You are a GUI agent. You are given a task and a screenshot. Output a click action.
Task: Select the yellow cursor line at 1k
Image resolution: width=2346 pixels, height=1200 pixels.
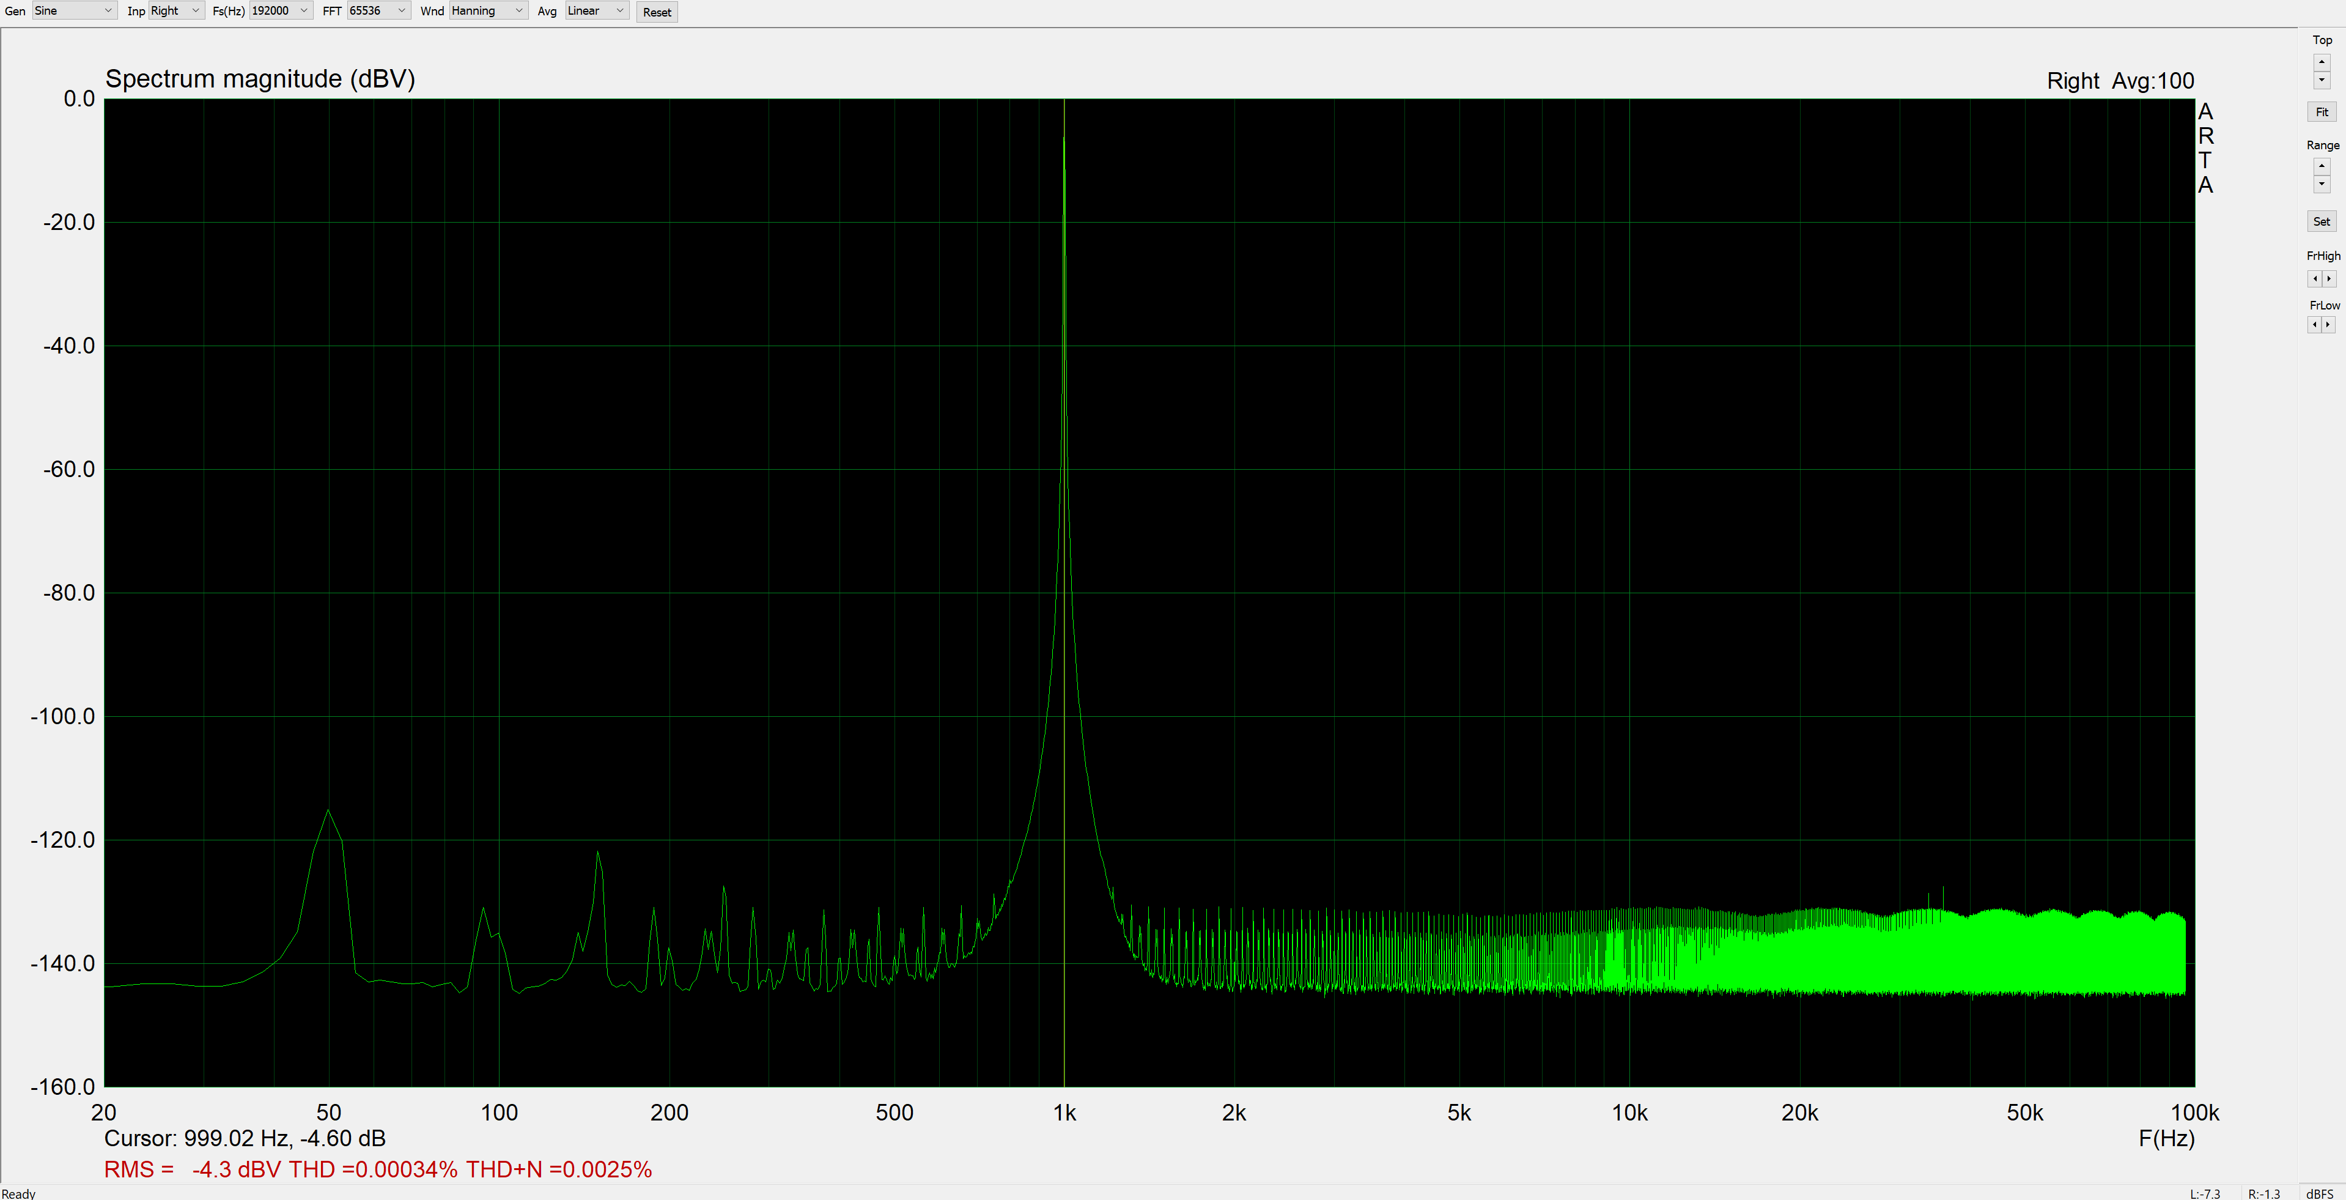(1064, 592)
